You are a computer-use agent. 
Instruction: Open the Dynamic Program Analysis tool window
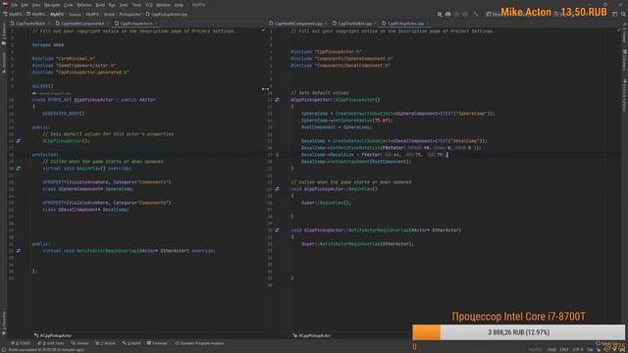pos(199,343)
